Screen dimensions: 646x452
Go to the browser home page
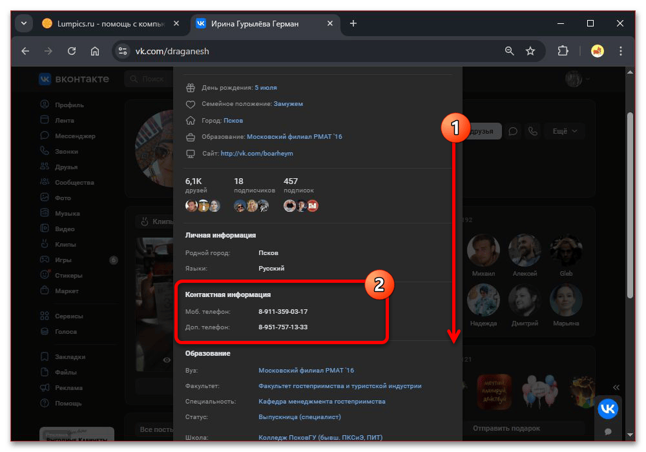(x=95, y=51)
